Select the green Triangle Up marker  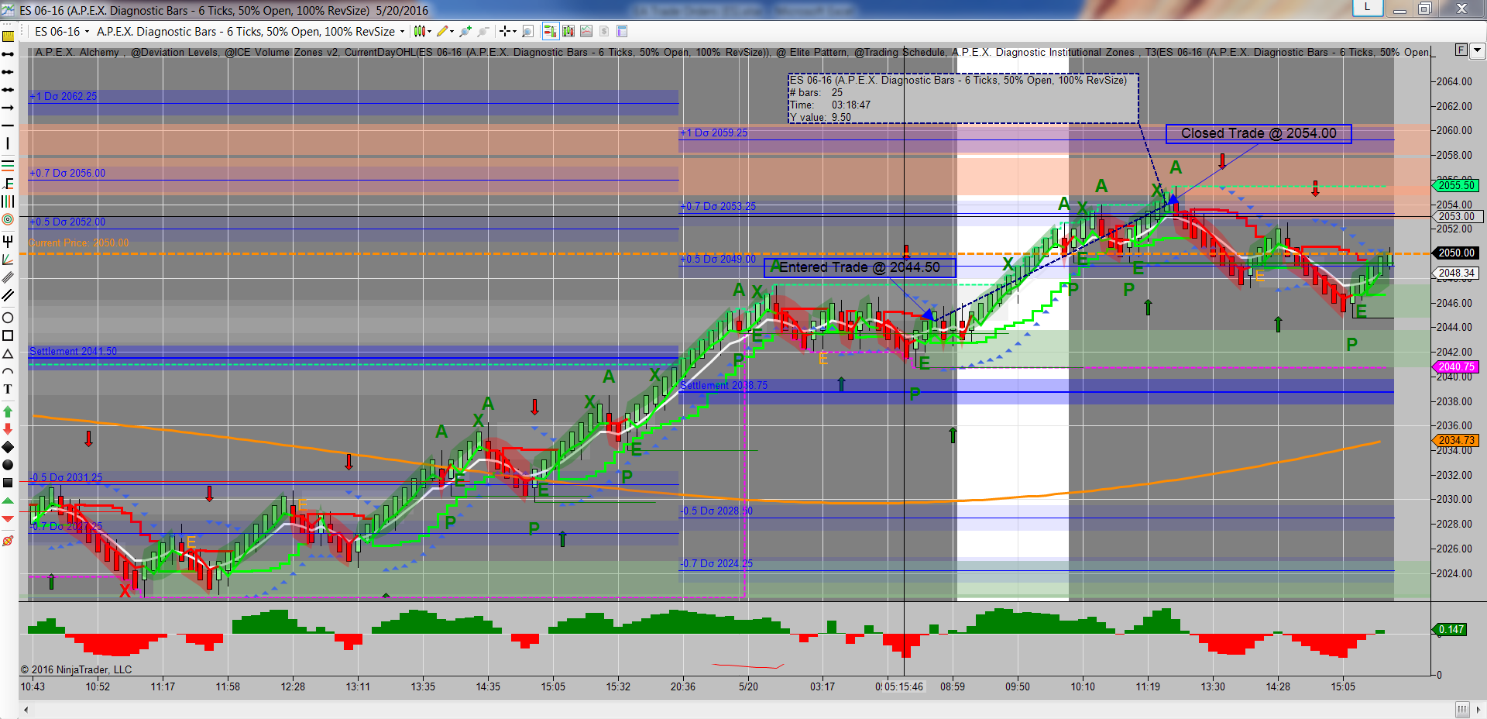click(8, 501)
